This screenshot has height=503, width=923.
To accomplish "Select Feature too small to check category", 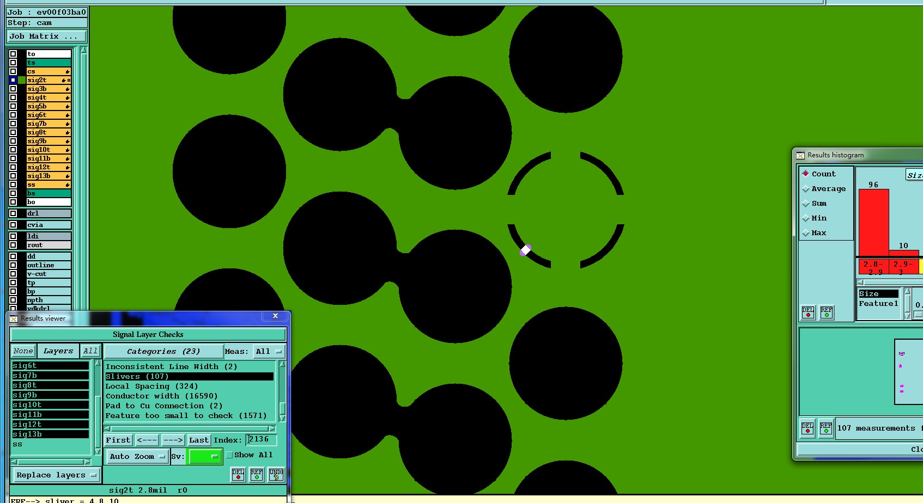I will click(189, 416).
